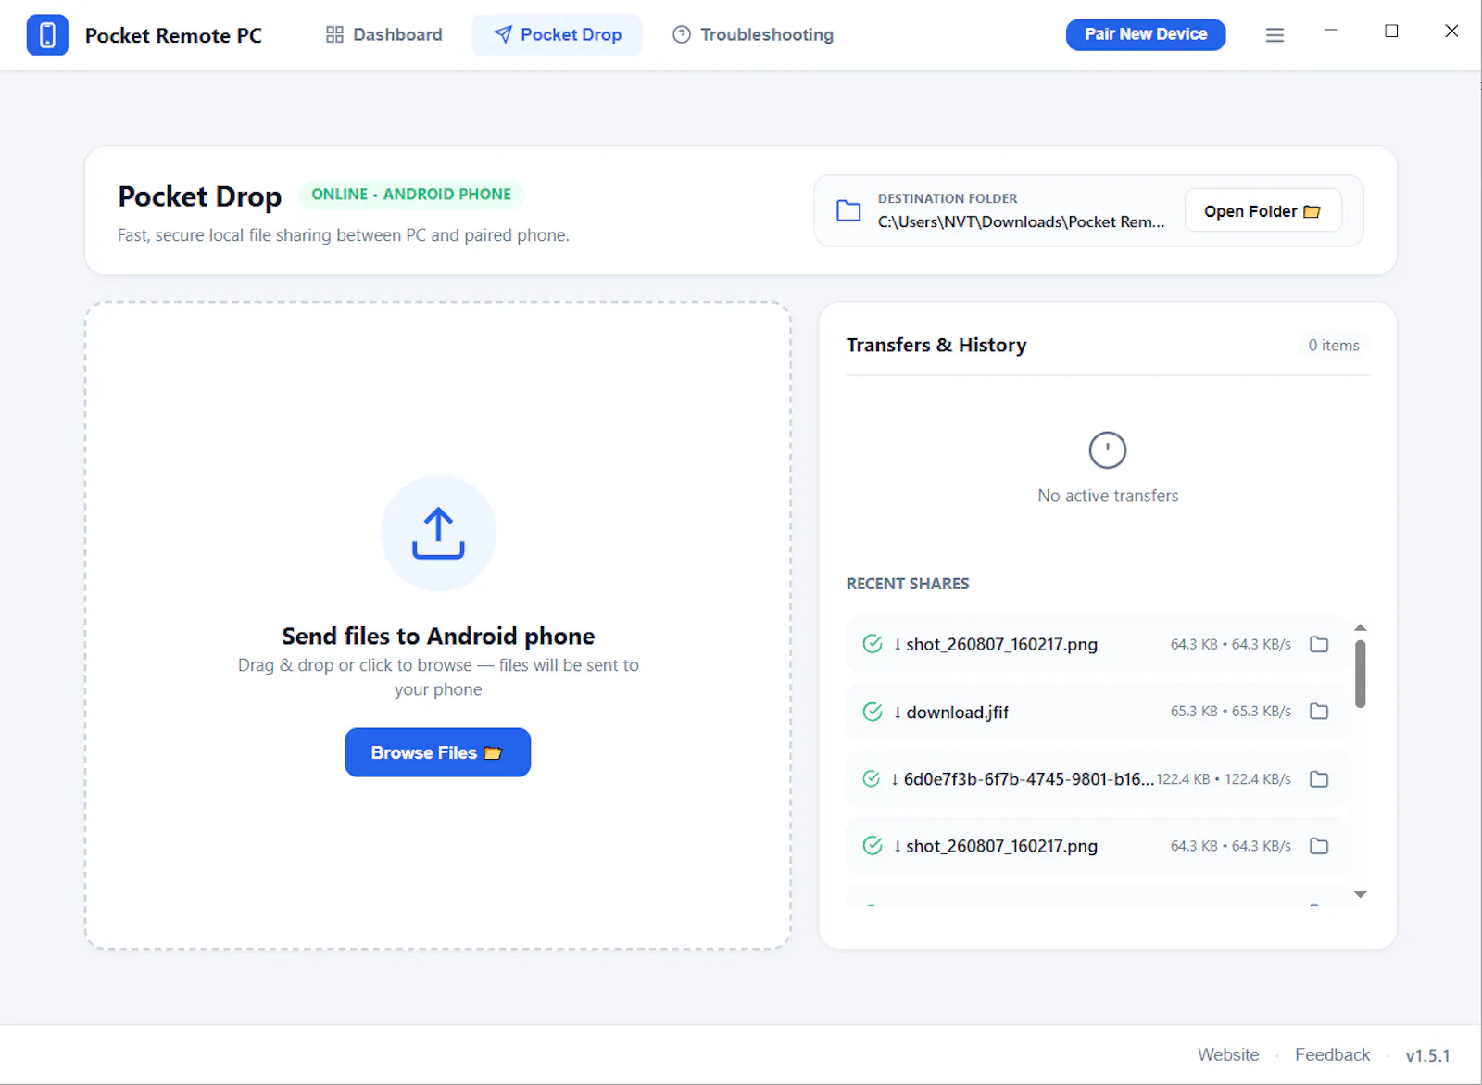
Task: Maximize the Pocket Remote PC window
Action: (x=1391, y=31)
